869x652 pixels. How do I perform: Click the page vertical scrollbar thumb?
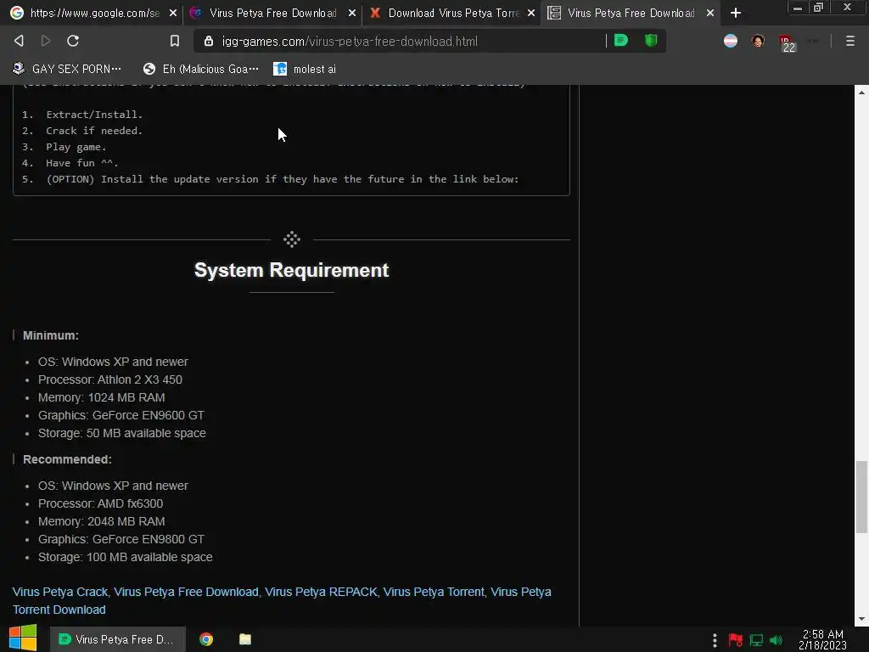tap(861, 497)
